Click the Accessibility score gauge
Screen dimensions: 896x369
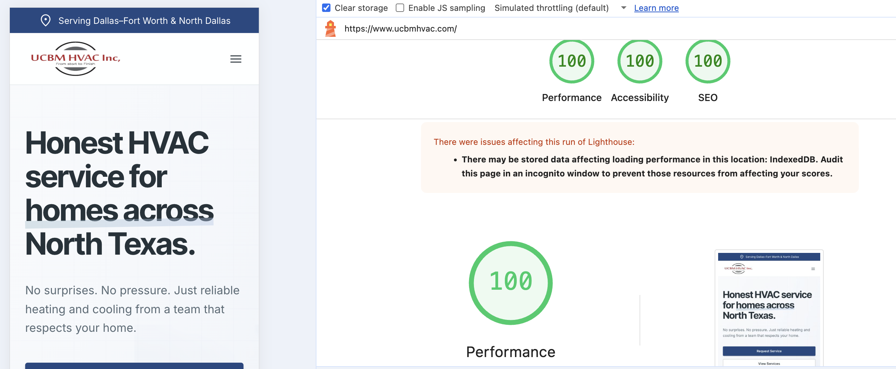click(639, 61)
